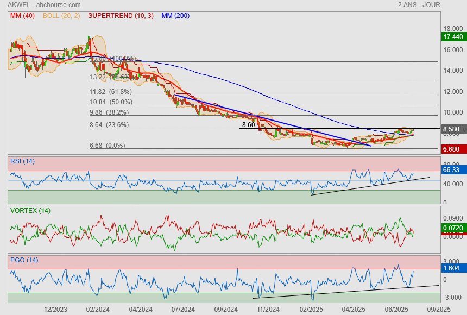Click the 06/2025 date axis label

tap(396, 310)
